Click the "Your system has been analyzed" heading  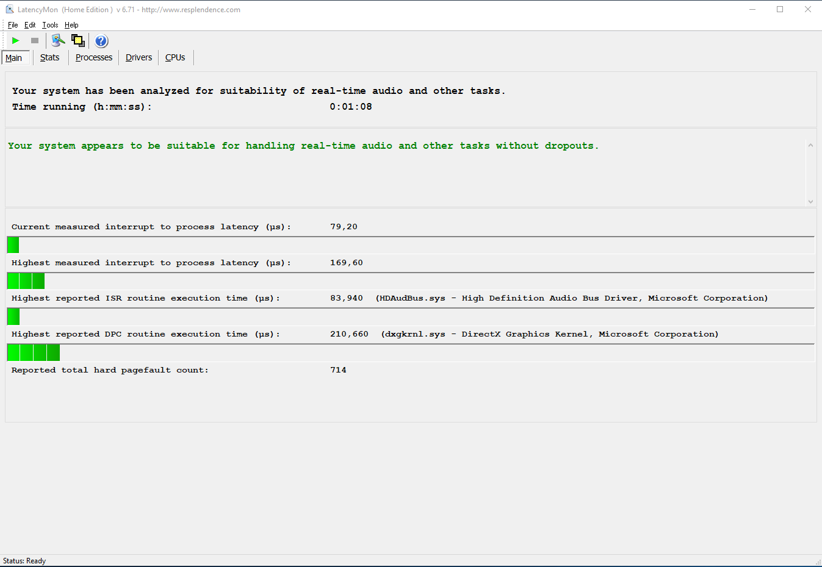(x=259, y=91)
